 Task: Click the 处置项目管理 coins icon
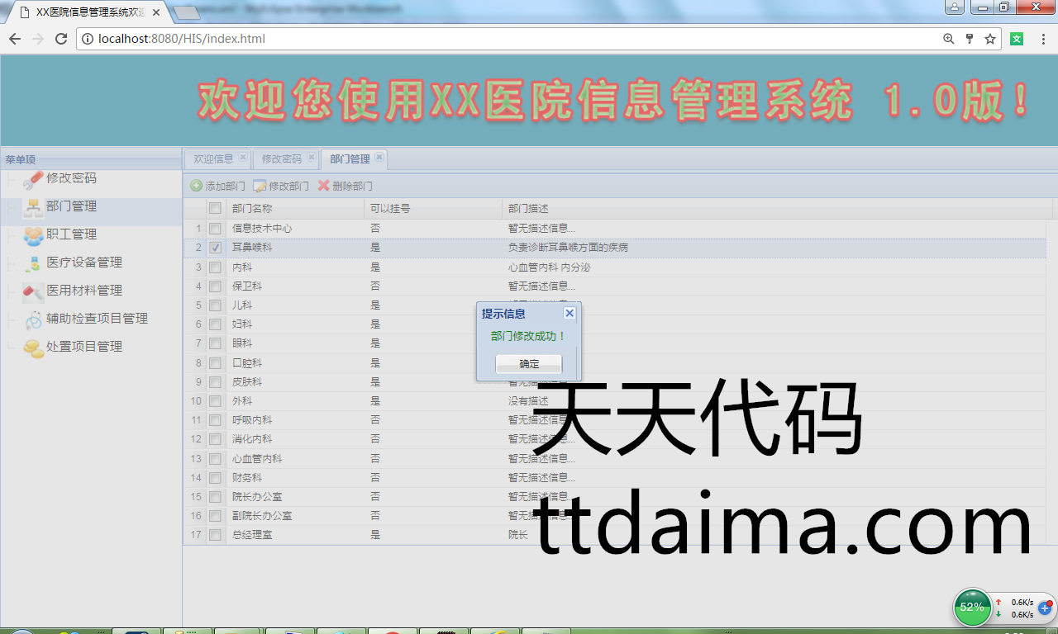point(34,348)
